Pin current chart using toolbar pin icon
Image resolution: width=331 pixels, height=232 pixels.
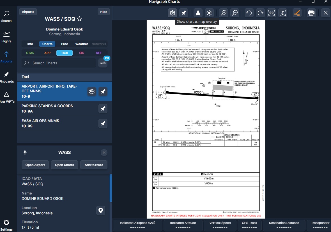coord(184,13)
